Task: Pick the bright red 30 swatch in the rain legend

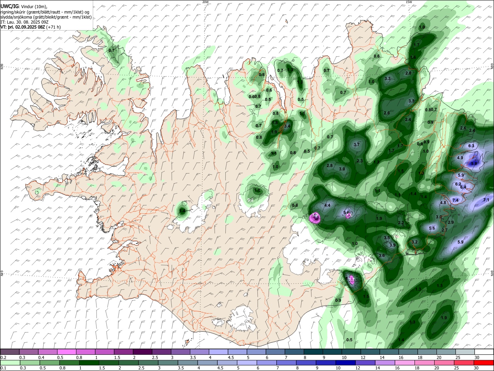Action: click(x=484, y=363)
